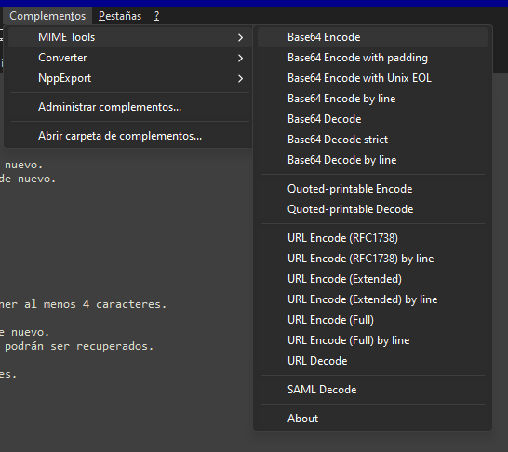Expand the MIME Tools submenu arrow
The width and height of the screenshot is (508, 452).
pyautogui.click(x=240, y=37)
